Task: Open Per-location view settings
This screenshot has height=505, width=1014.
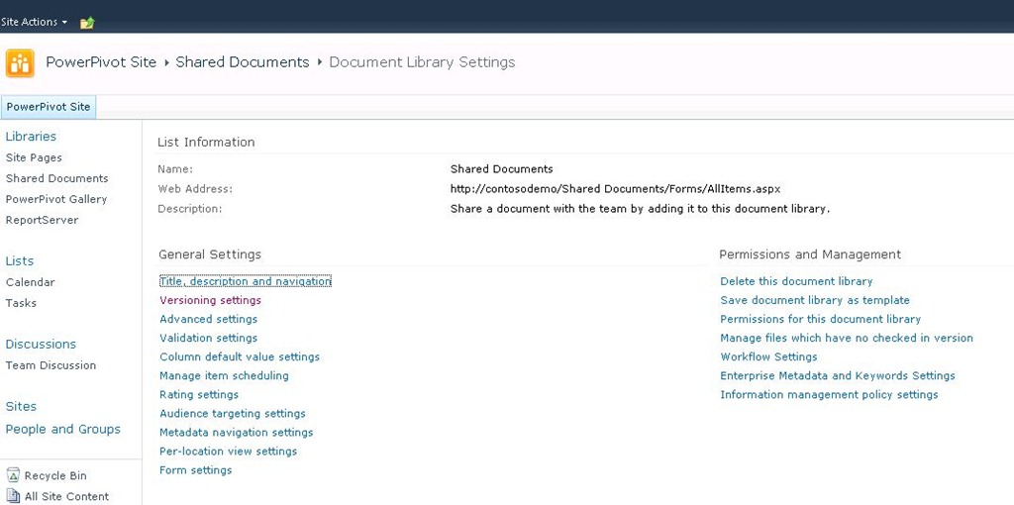Action: [x=229, y=451]
